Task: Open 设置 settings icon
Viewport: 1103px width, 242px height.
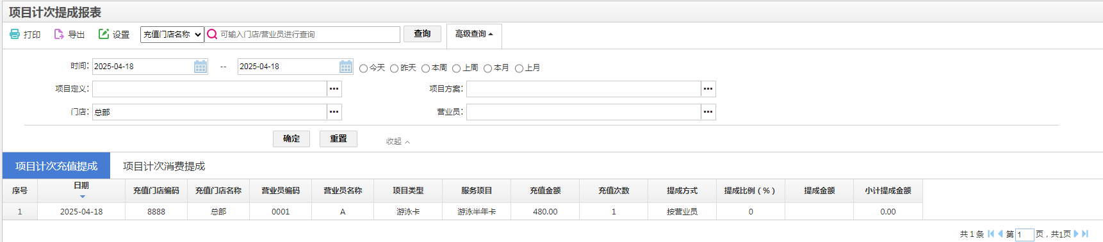Action: 103,34
